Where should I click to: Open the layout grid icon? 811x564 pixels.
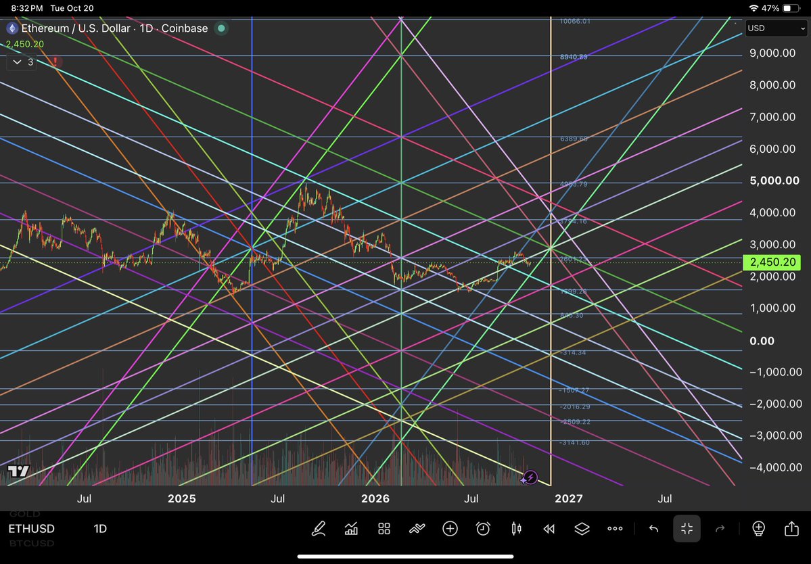(384, 528)
